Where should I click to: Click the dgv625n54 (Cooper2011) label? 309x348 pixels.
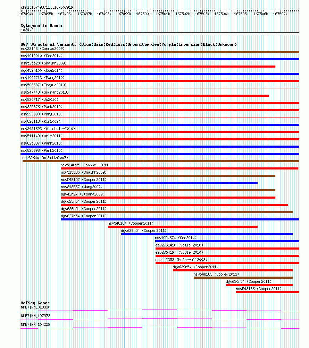84,201
